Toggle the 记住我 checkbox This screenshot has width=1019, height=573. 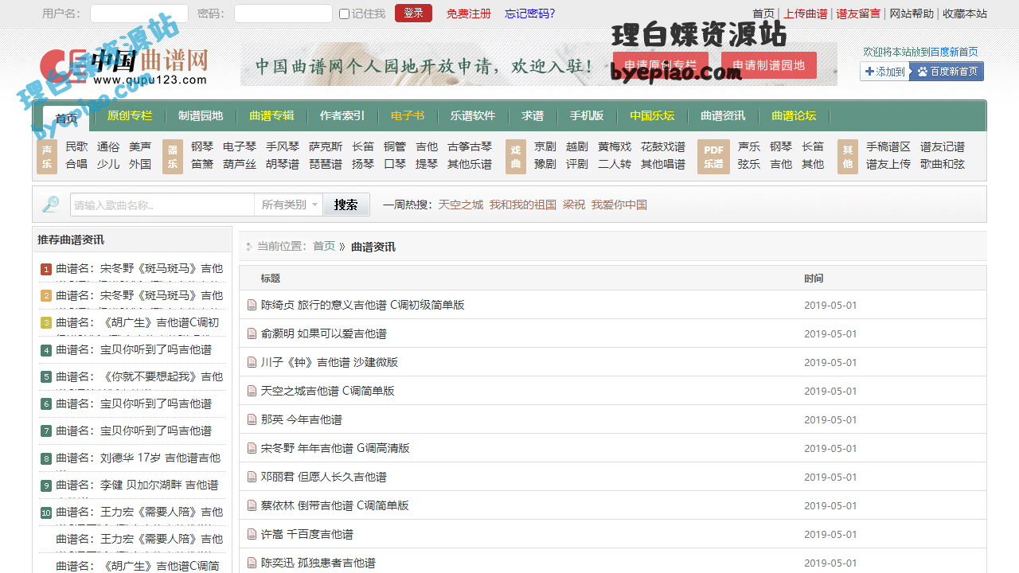tap(344, 14)
